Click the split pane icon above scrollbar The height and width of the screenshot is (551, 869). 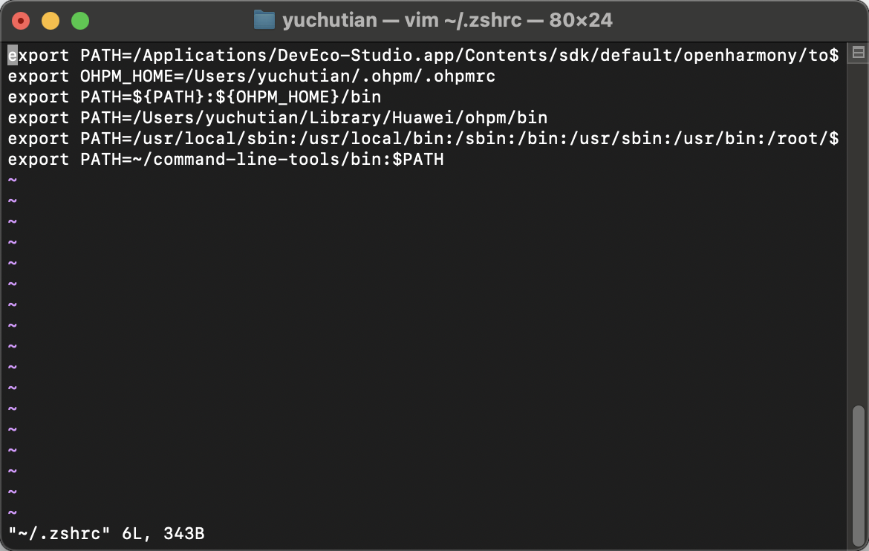click(x=858, y=53)
